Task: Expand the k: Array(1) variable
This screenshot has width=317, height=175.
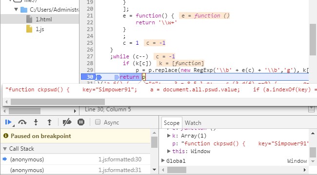Action: 169,136
